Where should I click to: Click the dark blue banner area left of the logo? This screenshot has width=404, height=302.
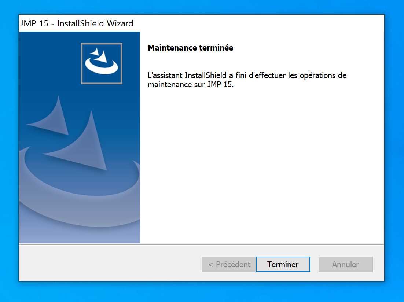(x=48, y=62)
